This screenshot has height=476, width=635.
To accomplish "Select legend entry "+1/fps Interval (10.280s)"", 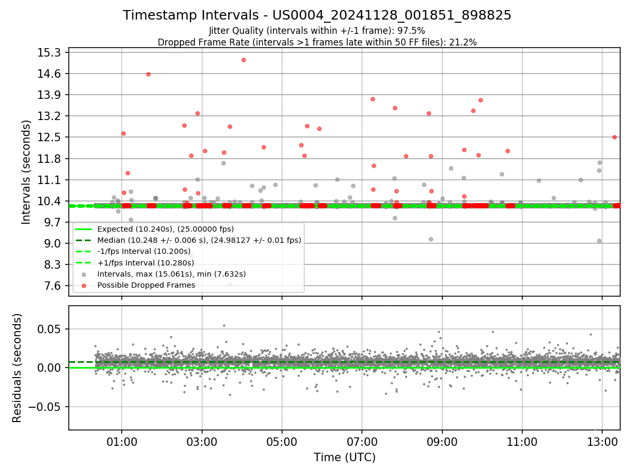I will [145, 263].
